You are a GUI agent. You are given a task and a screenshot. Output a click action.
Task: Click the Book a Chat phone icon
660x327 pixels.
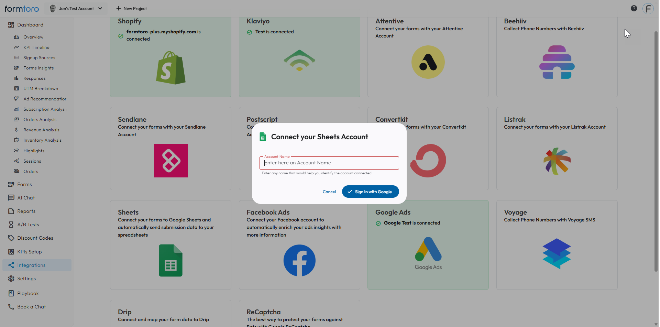coord(11,307)
